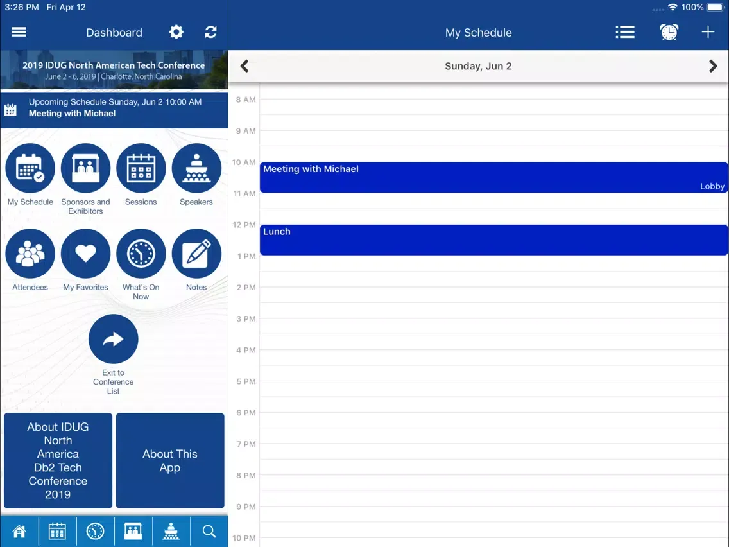Add a new schedule item with plus icon

708,32
